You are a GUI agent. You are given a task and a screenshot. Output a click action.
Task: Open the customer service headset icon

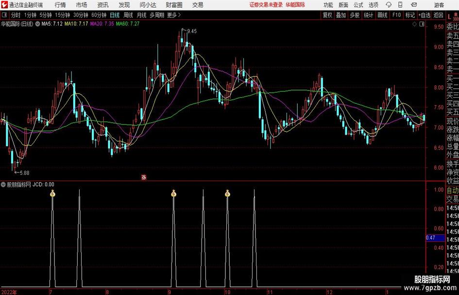point(389,5)
